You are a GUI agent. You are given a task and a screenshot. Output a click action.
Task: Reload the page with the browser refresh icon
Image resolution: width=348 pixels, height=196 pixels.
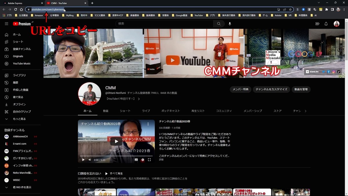[15, 9]
